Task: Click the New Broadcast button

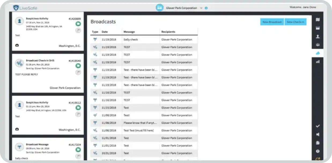Action: pos(272,22)
